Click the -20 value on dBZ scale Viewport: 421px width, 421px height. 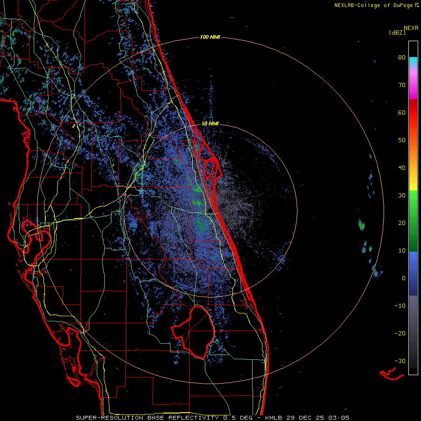point(400,333)
